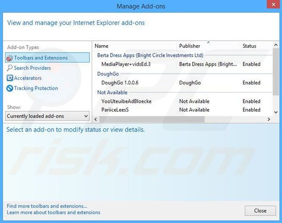This screenshot has height=223, width=282.
Task: Open the Toolbars and Extensions category
Action: (x=47, y=58)
